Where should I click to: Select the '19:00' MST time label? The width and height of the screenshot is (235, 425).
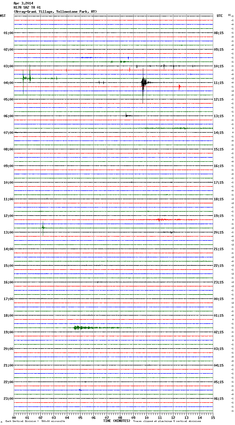click(9, 332)
